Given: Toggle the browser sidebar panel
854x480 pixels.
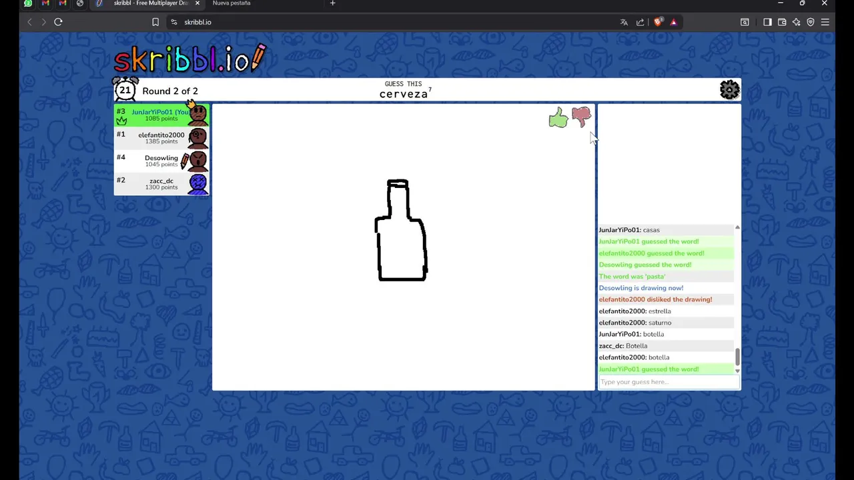Looking at the screenshot, I should [x=767, y=22].
